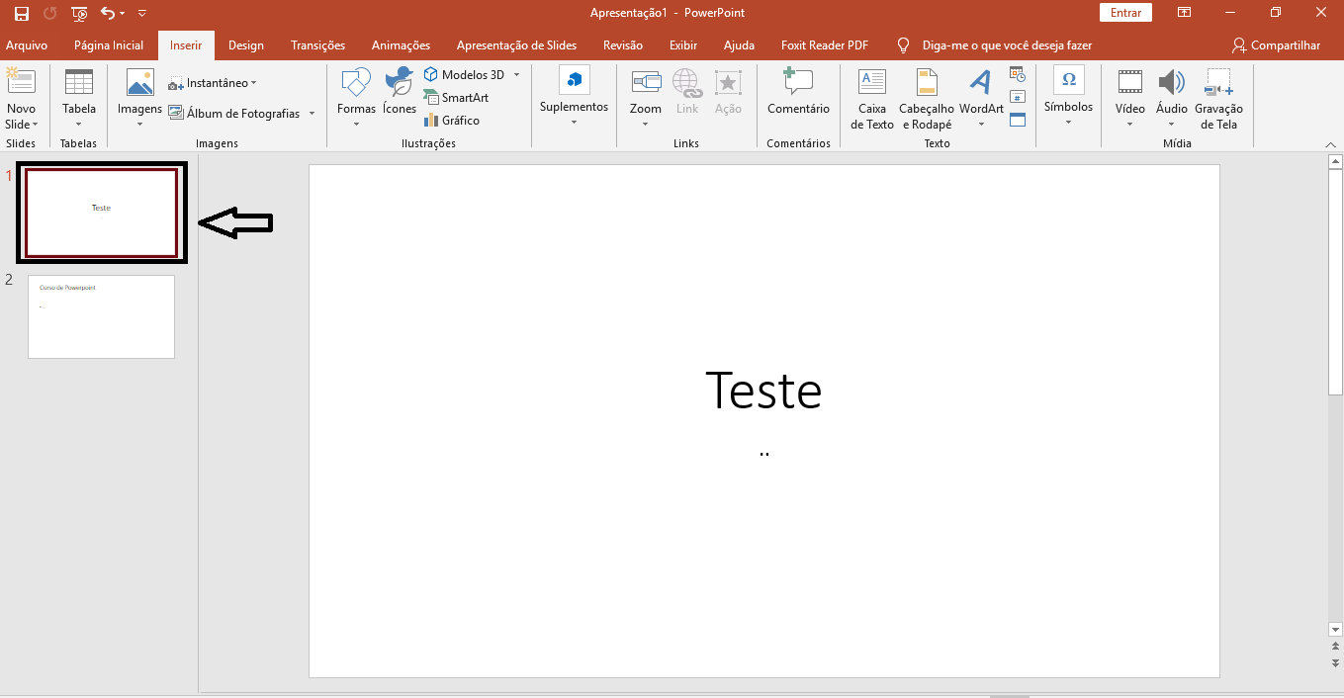This screenshot has height=698, width=1344.
Task: Switch to the Design tab
Action: (246, 45)
